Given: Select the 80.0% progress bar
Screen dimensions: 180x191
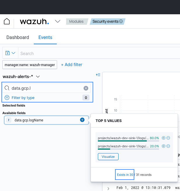Looking at the screenshot, I should coord(128,141).
